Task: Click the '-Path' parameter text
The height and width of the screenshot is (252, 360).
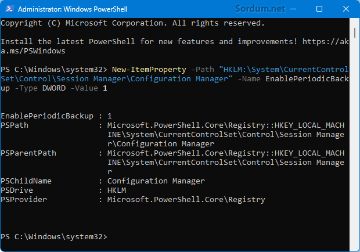Action: (x=203, y=70)
